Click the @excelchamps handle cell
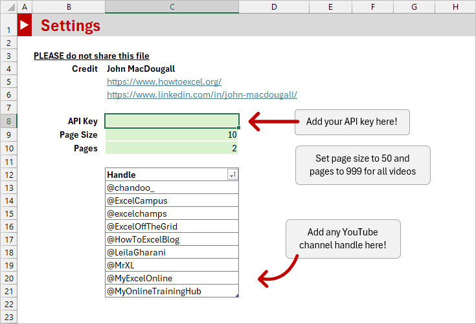The height and width of the screenshot is (324, 476). point(172,213)
